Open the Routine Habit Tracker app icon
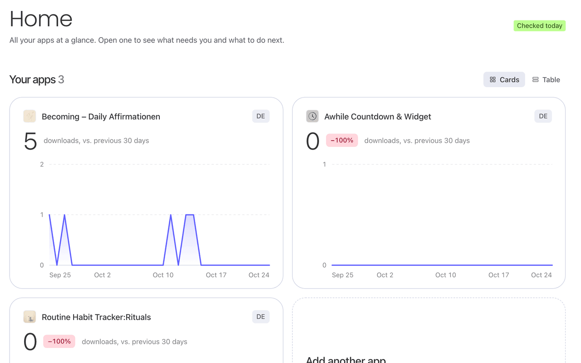 [x=30, y=317]
